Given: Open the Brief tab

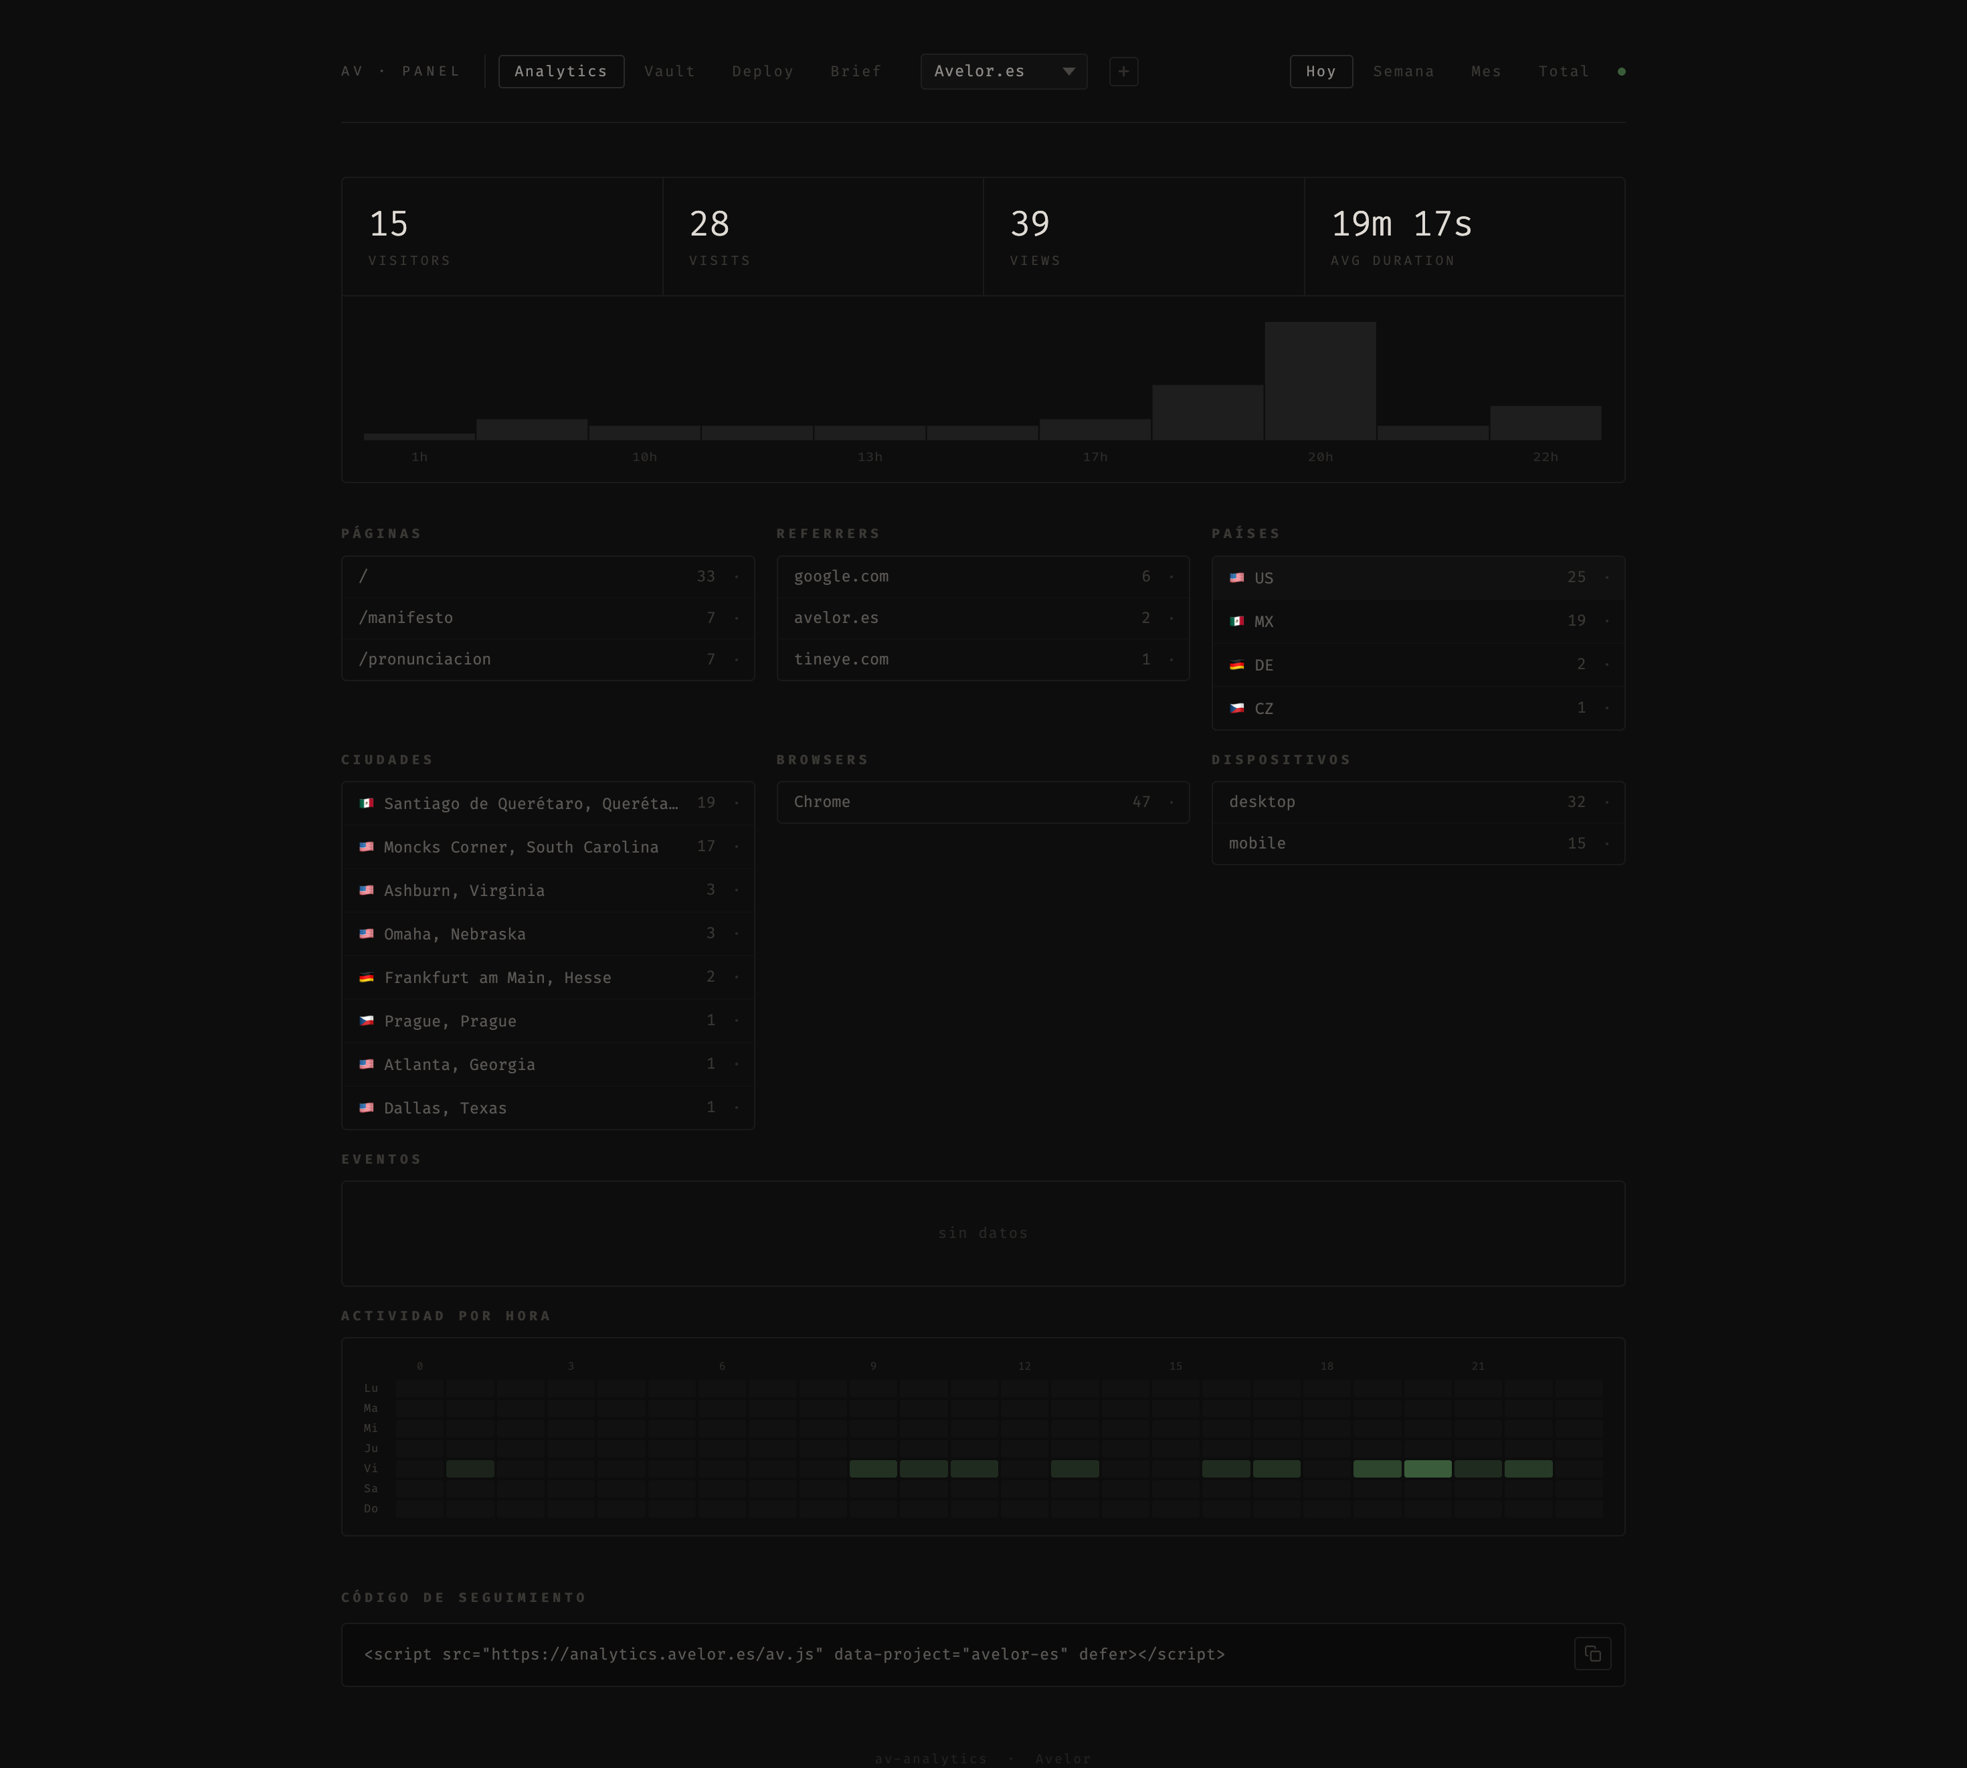Looking at the screenshot, I should coord(856,71).
